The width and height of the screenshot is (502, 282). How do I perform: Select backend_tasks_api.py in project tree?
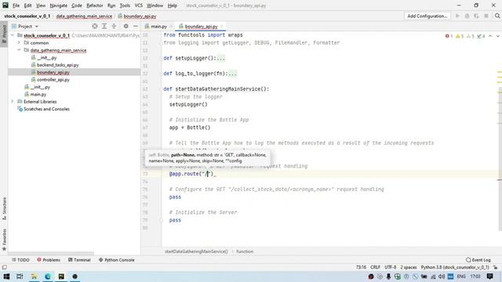click(57, 65)
